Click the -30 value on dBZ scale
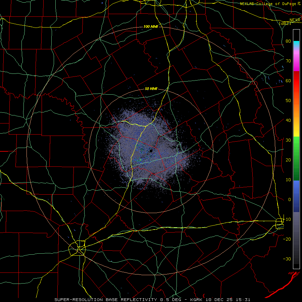The height and width of the screenshot is (302, 302). (287, 259)
